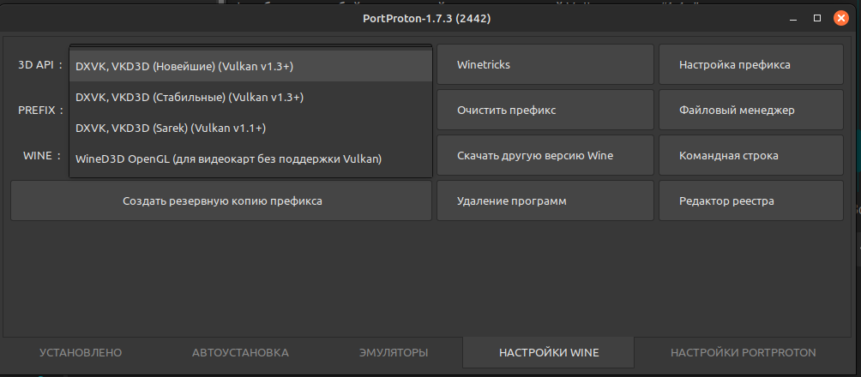Viewport: 861px width, 377px height.
Task: Open the АВТОУСТАНОВКА tab
Action: coord(240,352)
